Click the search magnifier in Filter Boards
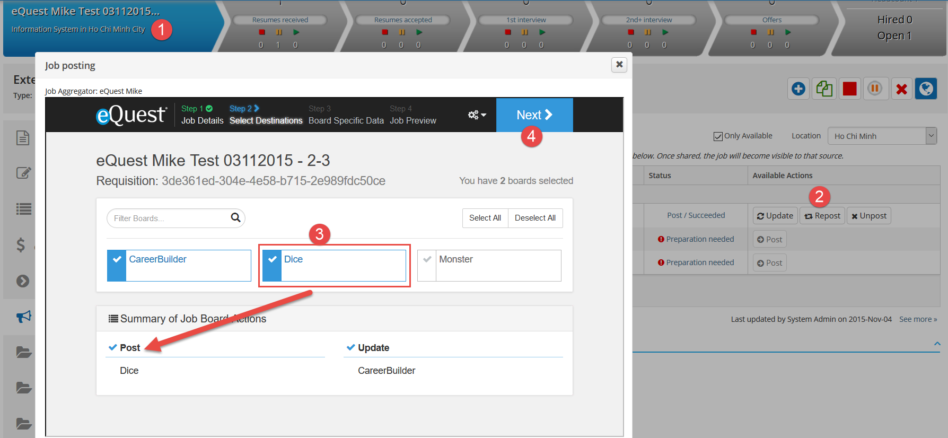 (x=235, y=217)
